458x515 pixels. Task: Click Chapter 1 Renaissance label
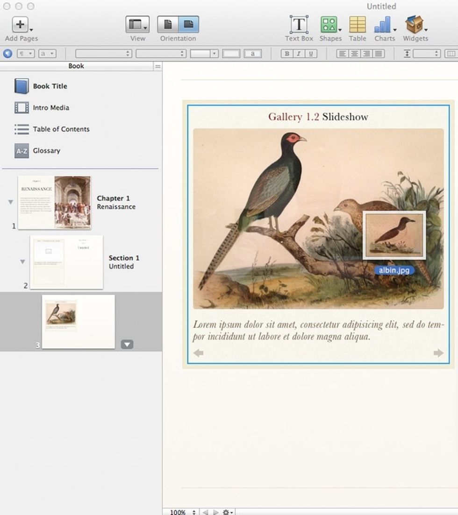116,202
